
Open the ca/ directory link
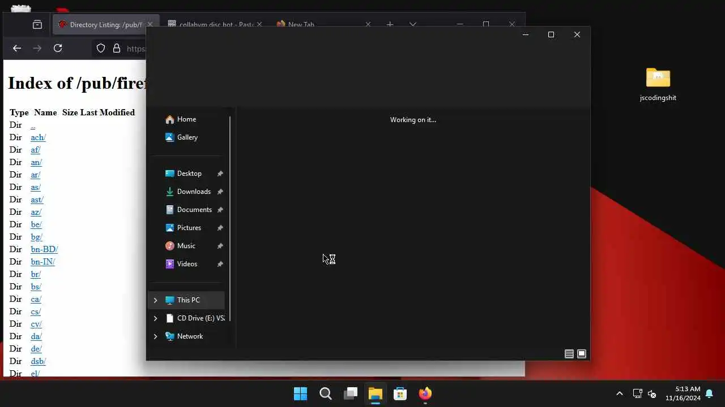click(x=36, y=299)
